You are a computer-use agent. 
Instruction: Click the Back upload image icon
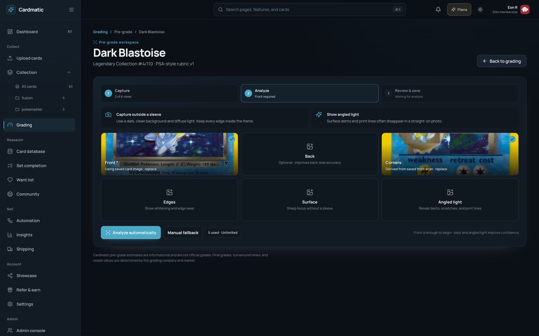coord(310,147)
